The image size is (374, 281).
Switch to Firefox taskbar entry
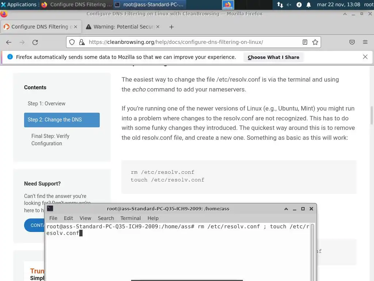pyautogui.click(x=77, y=4)
